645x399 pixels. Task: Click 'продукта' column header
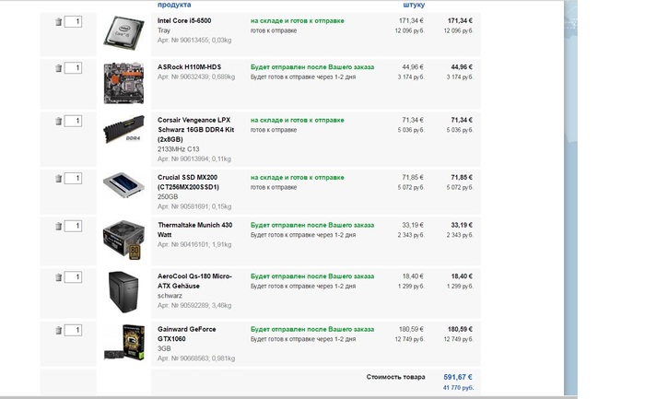(x=174, y=5)
